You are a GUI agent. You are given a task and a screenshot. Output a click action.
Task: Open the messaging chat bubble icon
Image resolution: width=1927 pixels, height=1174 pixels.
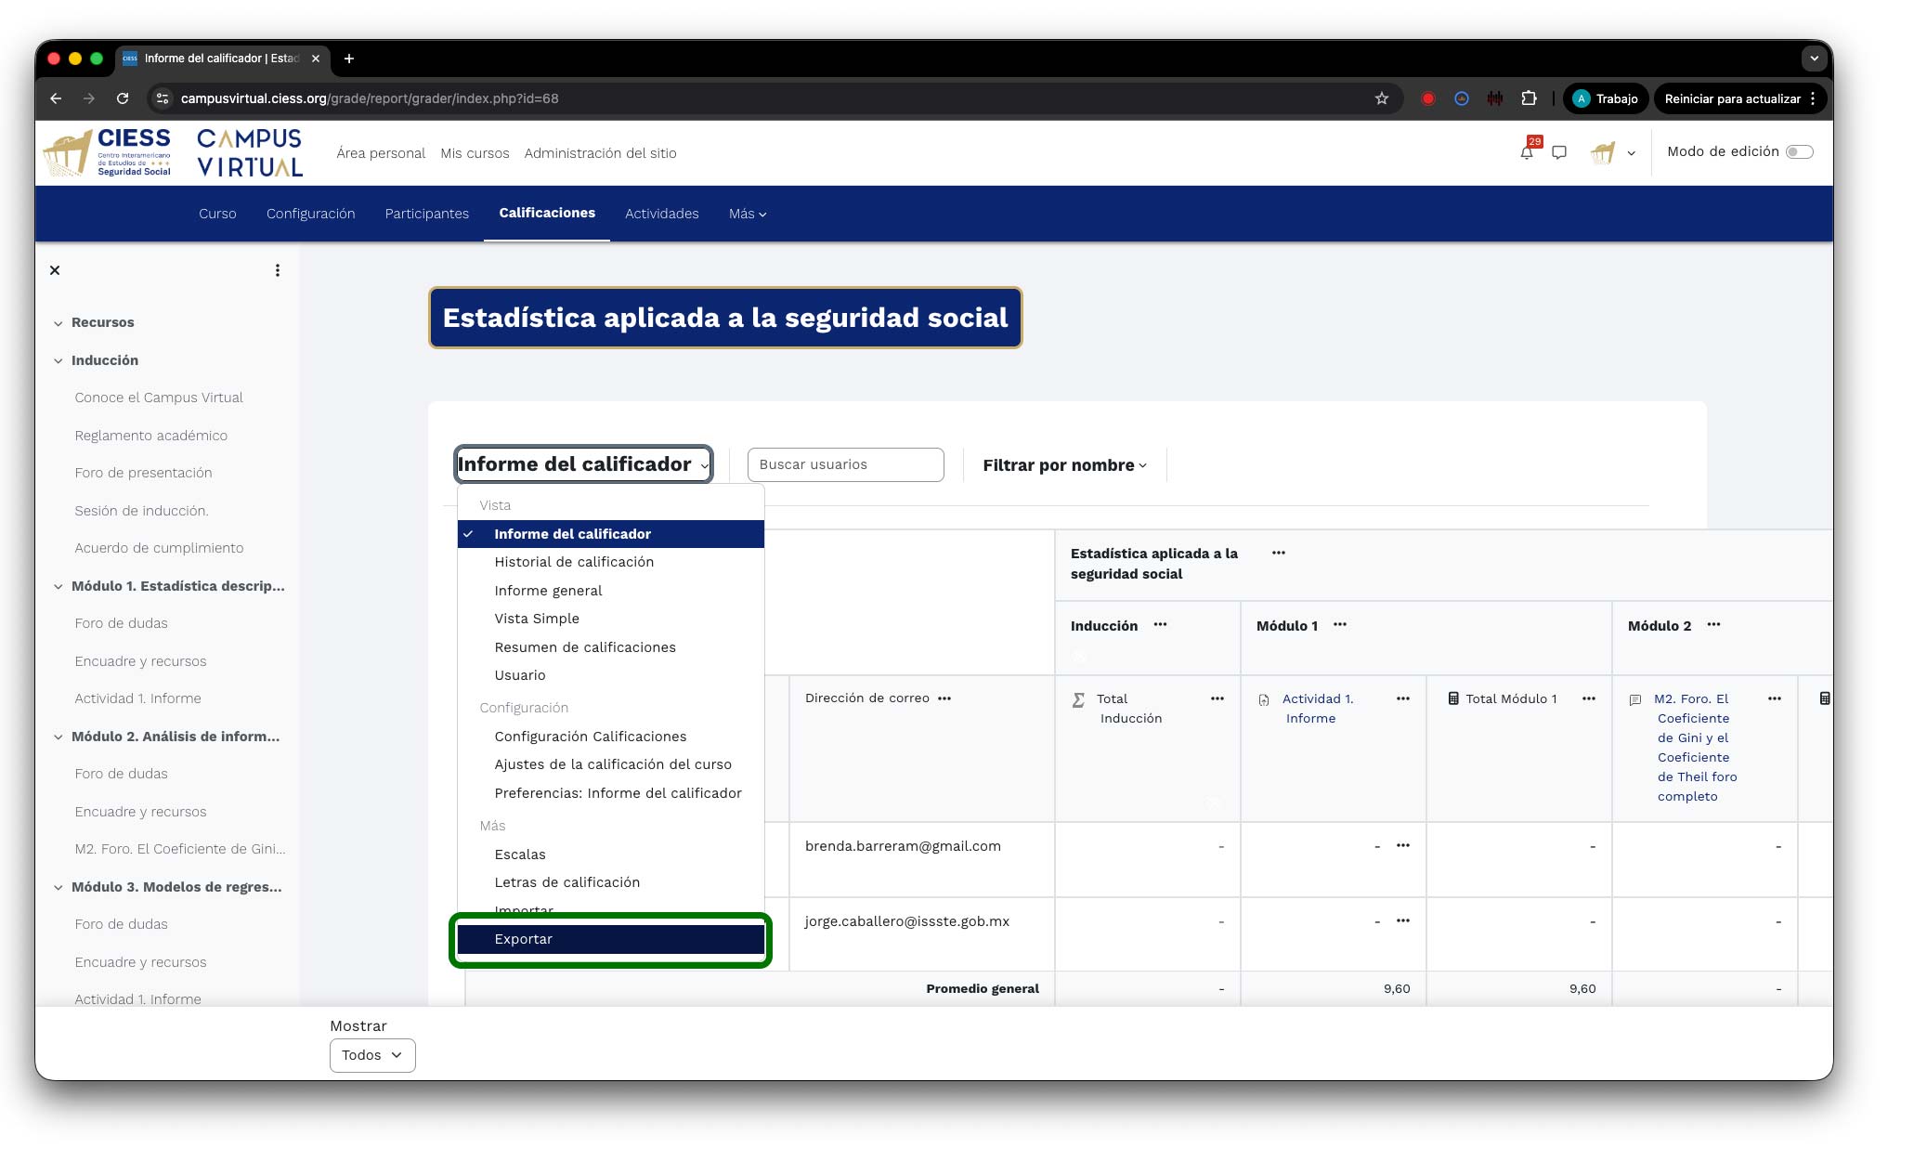tap(1559, 152)
